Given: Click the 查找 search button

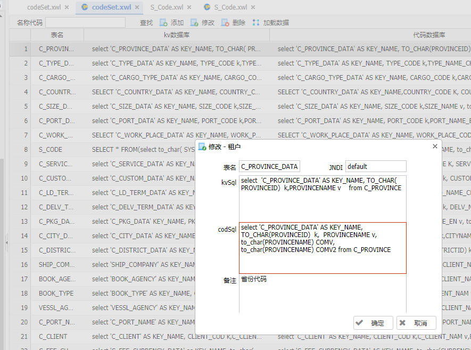Looking at the screenshot, I should 146,22.
